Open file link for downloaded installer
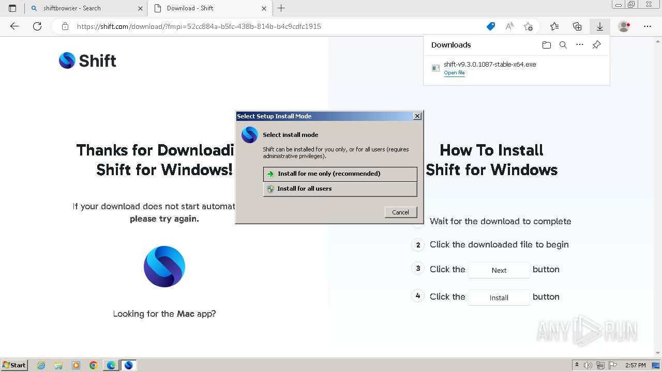Screen dimensions: 662x372 coord(454,73)
